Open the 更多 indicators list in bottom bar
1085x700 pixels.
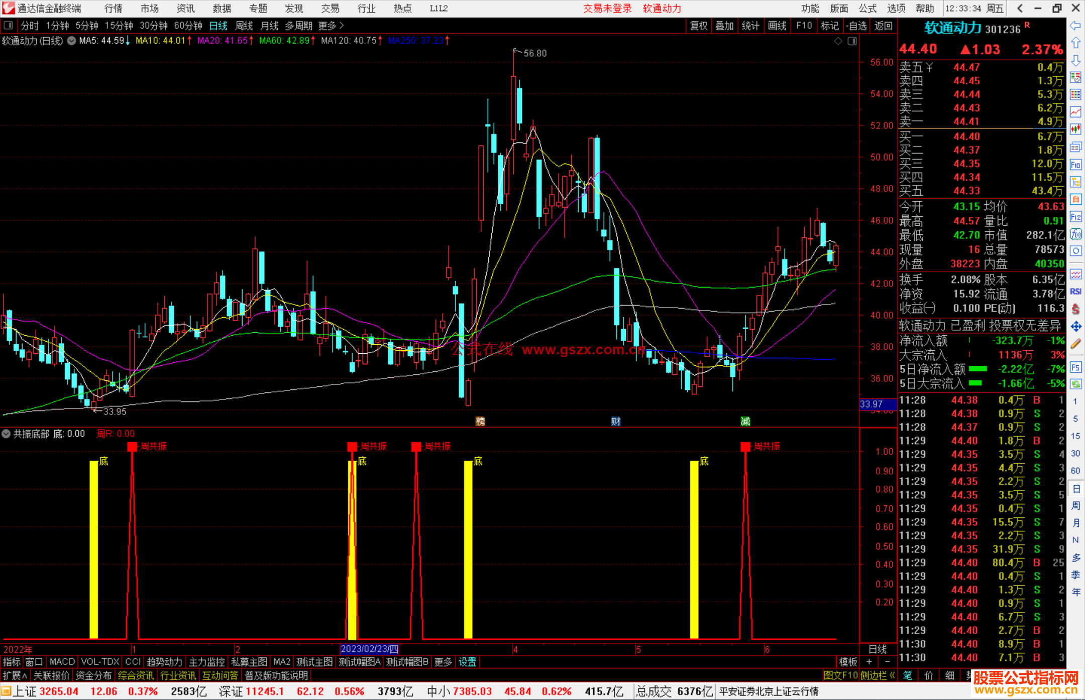pos(443,662)
